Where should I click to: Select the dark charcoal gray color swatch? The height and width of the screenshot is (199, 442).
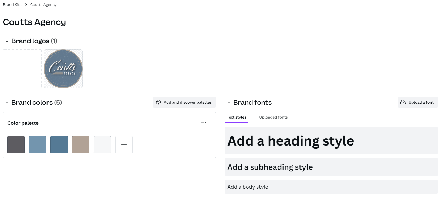(x=16, y=145)
